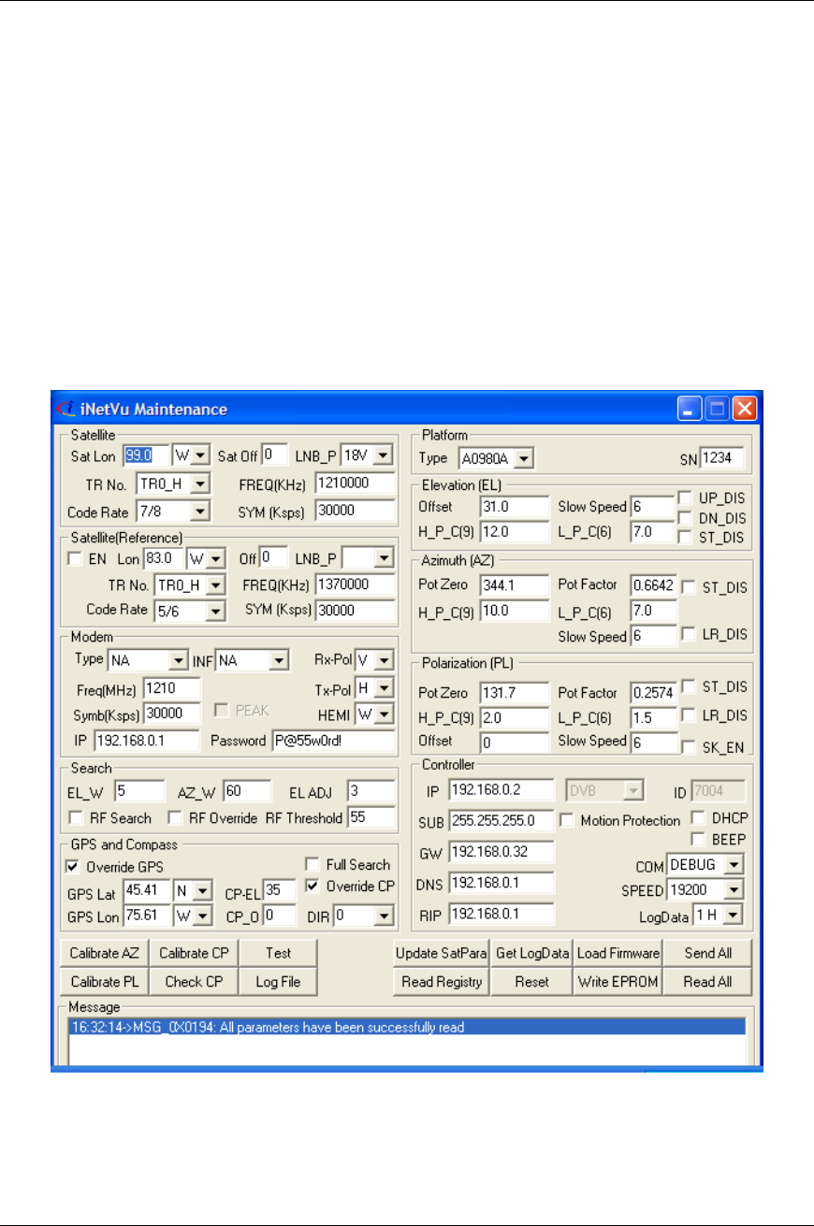
Task: Click the Read All button
Action: [x=707, y=982]
